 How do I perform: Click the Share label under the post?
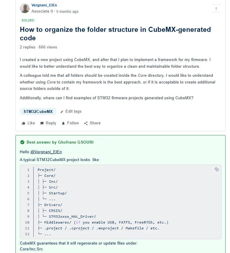(x=95, y=123)
